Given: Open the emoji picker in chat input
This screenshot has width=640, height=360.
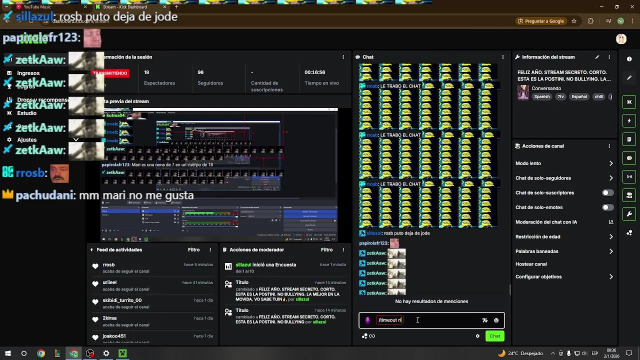Looking at the screenshot, I should [x=496, y=320].
